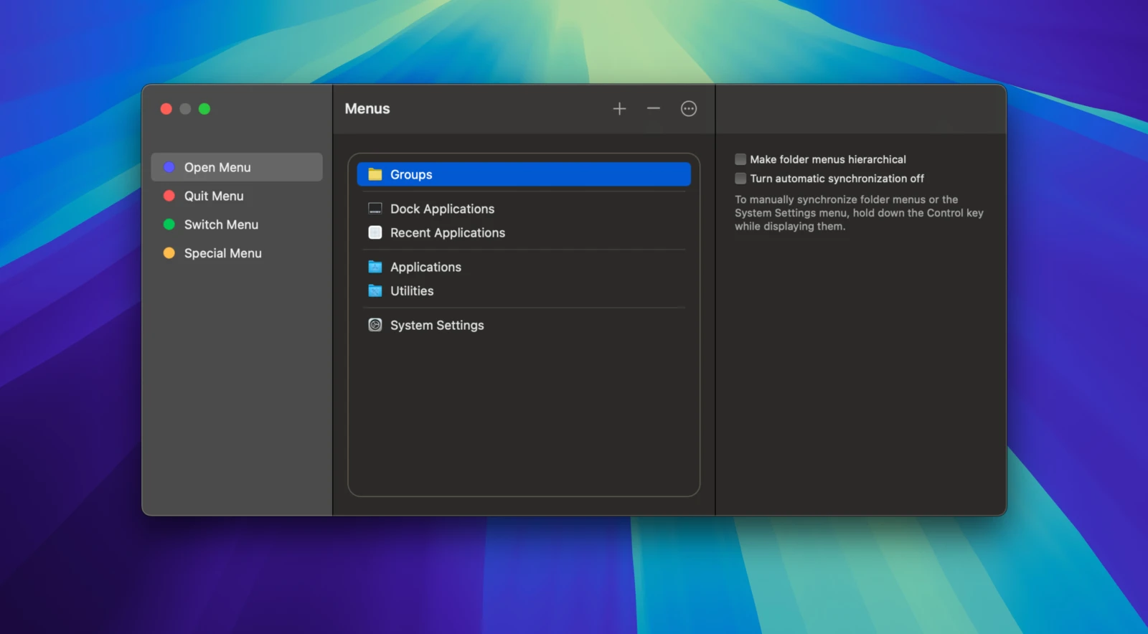Screen dimensions: 1148x634
Task: Select Open Menu in sidebar
Action: tap(217, 167)
